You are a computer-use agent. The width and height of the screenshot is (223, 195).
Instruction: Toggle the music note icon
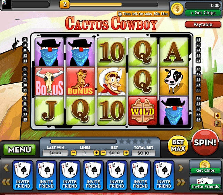click(218, 123)
